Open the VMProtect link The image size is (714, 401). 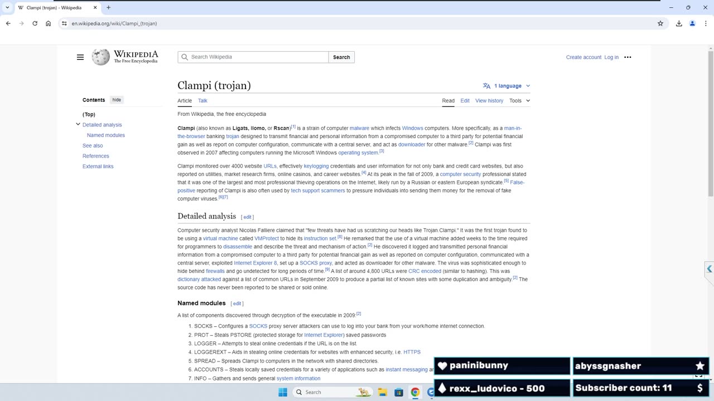(x=267, y=238)
